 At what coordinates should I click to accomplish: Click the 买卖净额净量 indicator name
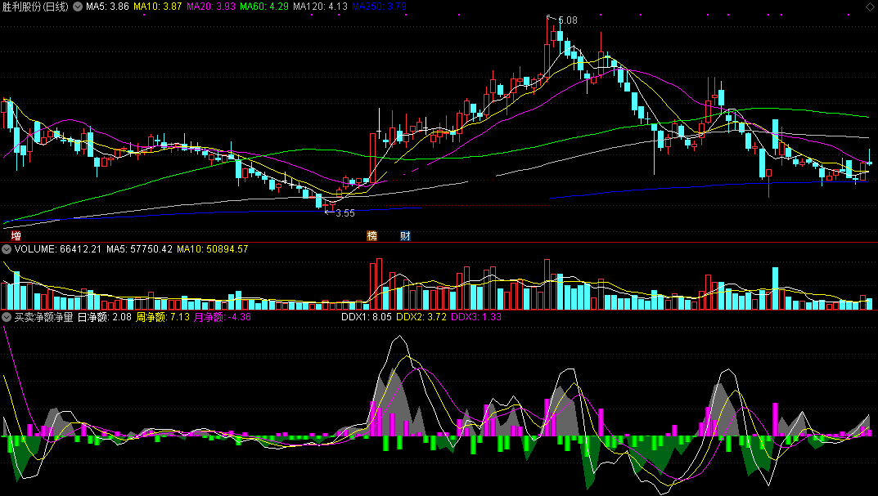click(x=43, y=317)
